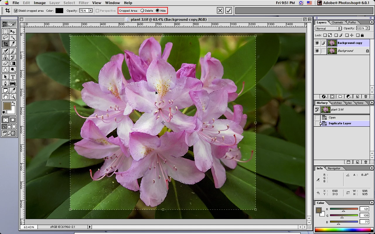Screen dimensions: 375x234
Task: Open the Filter menu
Action: 83,3
